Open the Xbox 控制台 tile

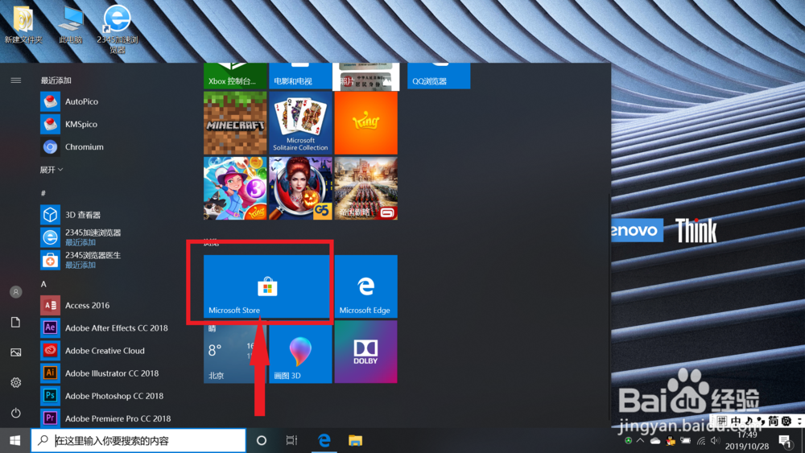click(x=235, y=76)
